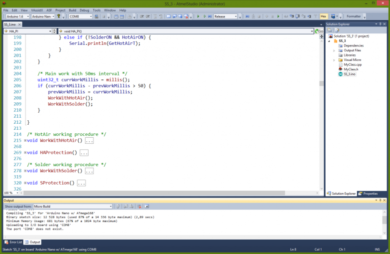Open the VAssistX menu
Image resolution: width=390 pixels, height=254 pixels.
point(37,10)
